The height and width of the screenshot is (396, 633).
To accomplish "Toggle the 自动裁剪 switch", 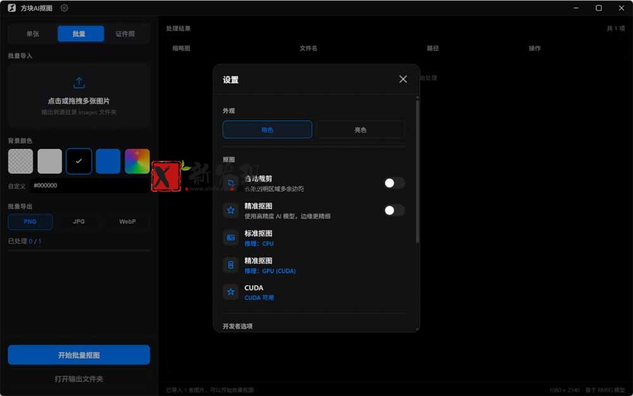I will (x=394, y=183).
